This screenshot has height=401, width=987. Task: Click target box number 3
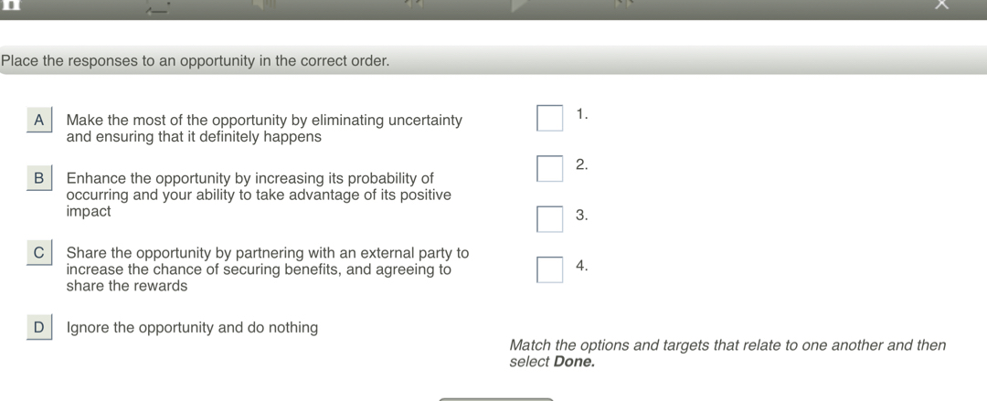549,219
